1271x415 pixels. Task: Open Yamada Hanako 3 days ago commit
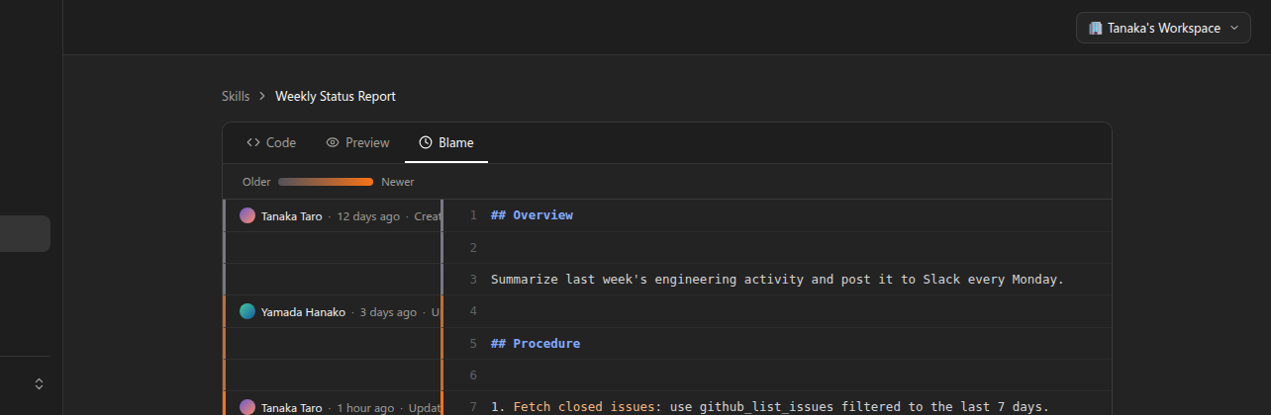click(x=333, y=311)
